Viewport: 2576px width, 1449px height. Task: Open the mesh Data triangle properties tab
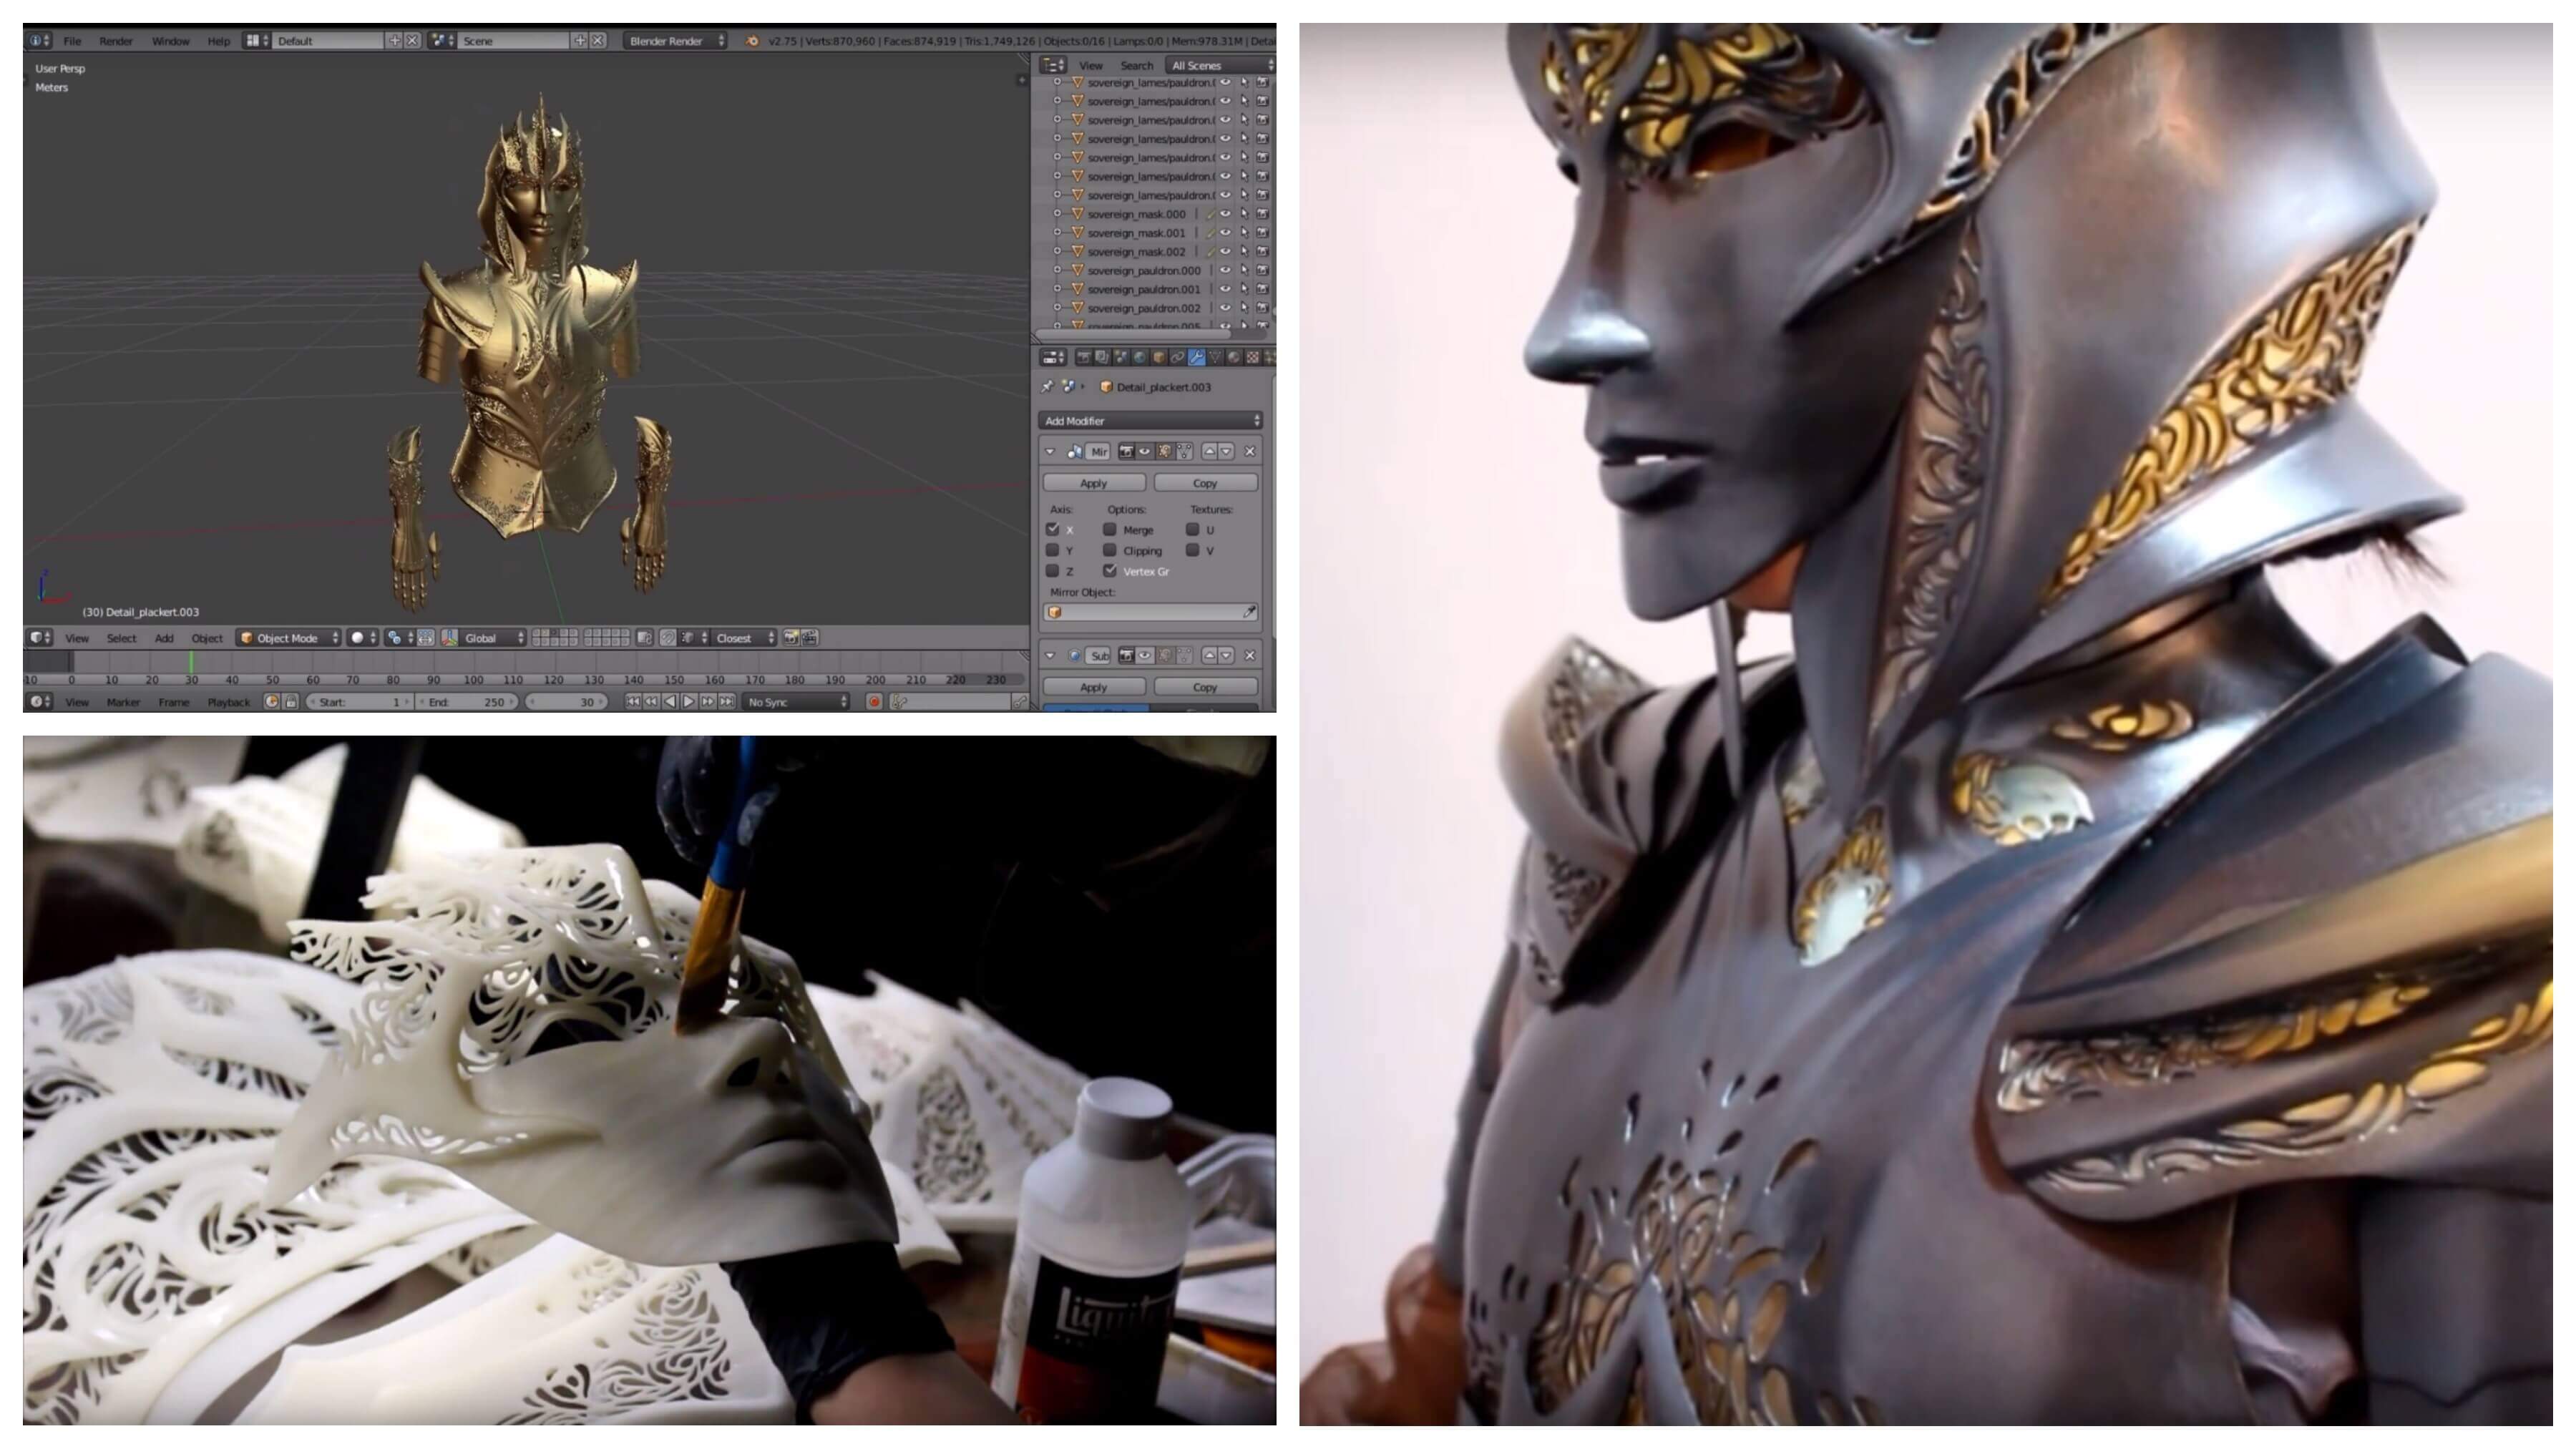click(x=1216, y=357)
